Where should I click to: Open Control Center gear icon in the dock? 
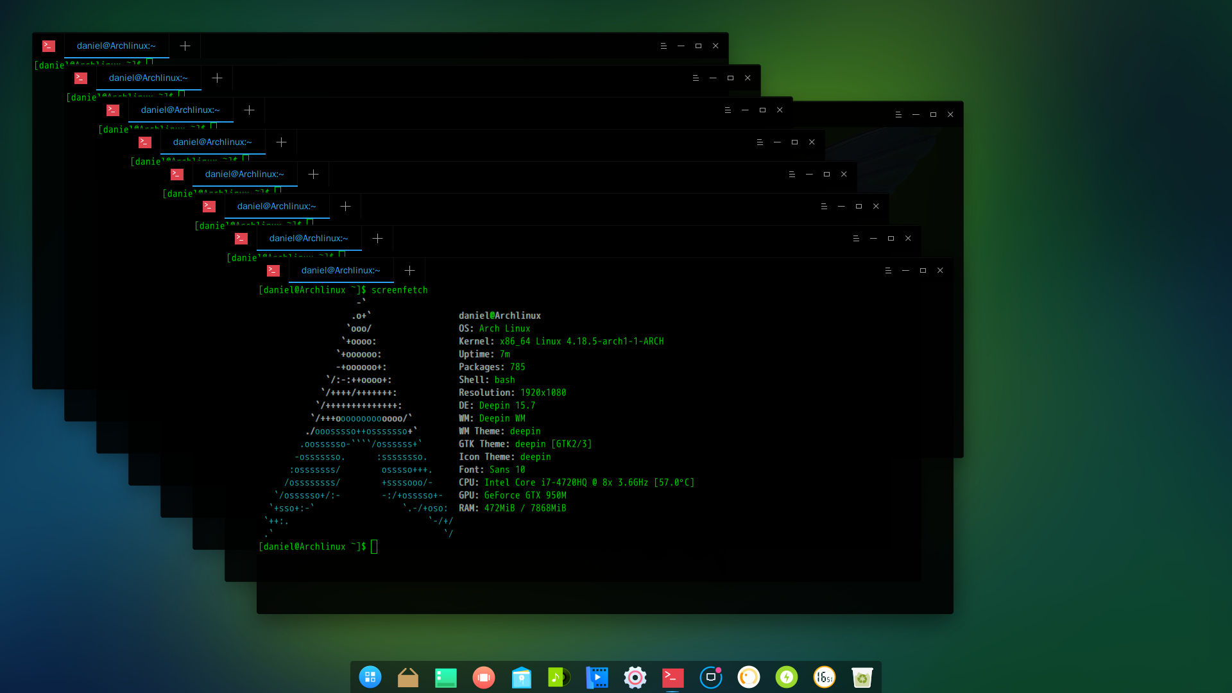tap(635, 677)
